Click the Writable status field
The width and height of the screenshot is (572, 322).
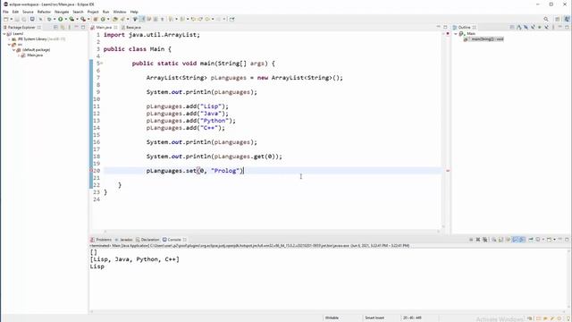pyautogui.click(x=332, y=318)
